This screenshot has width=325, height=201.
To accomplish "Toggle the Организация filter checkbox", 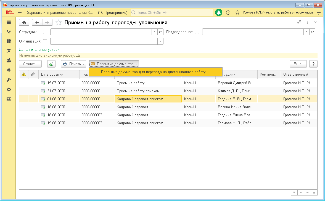I will point(45,41).
